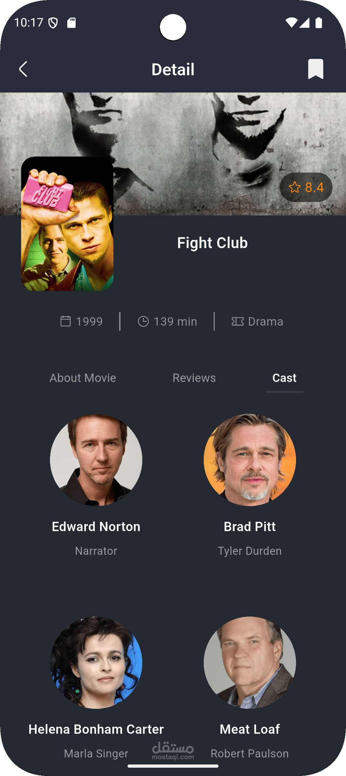
Task: Open the Fight Club poster thumbnail
Action: [67, 224]
